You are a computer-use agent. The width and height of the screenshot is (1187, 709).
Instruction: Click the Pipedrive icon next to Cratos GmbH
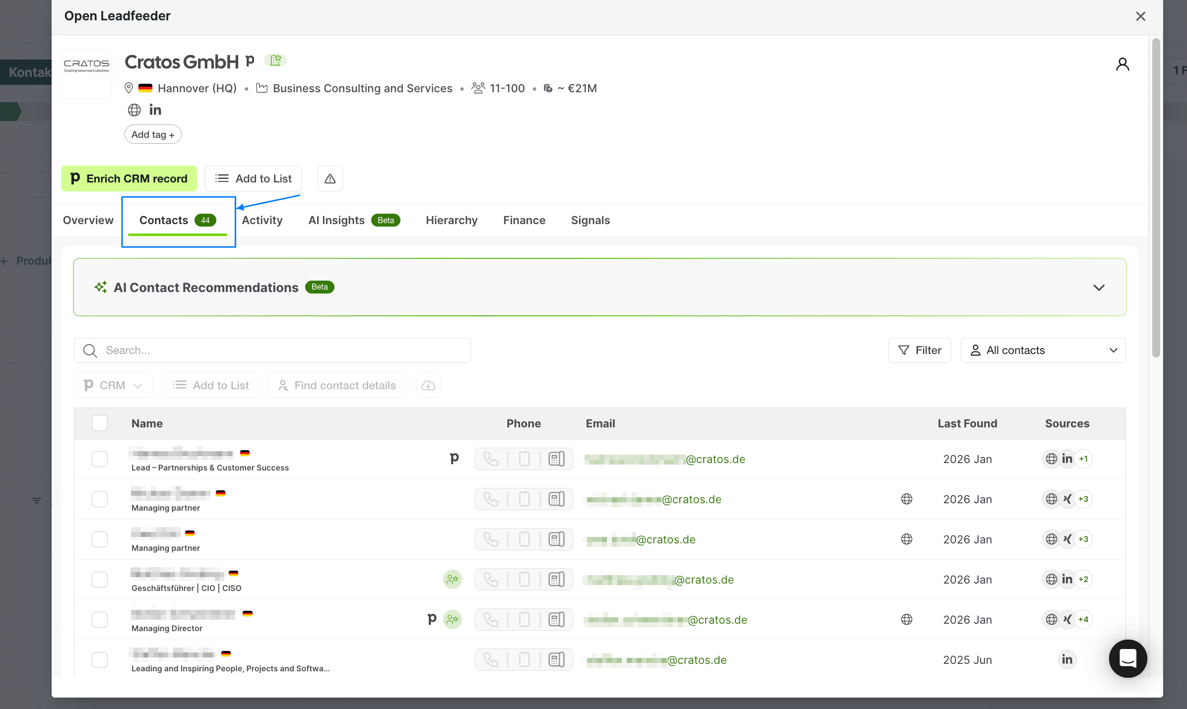click(250, 61)
